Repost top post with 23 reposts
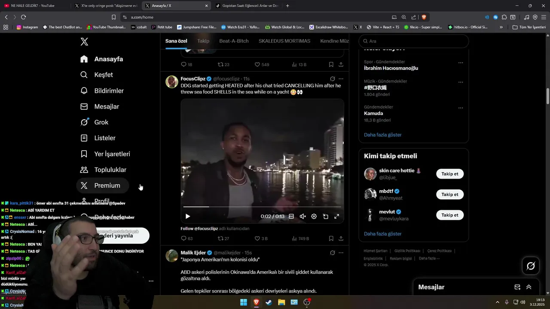 223,64
